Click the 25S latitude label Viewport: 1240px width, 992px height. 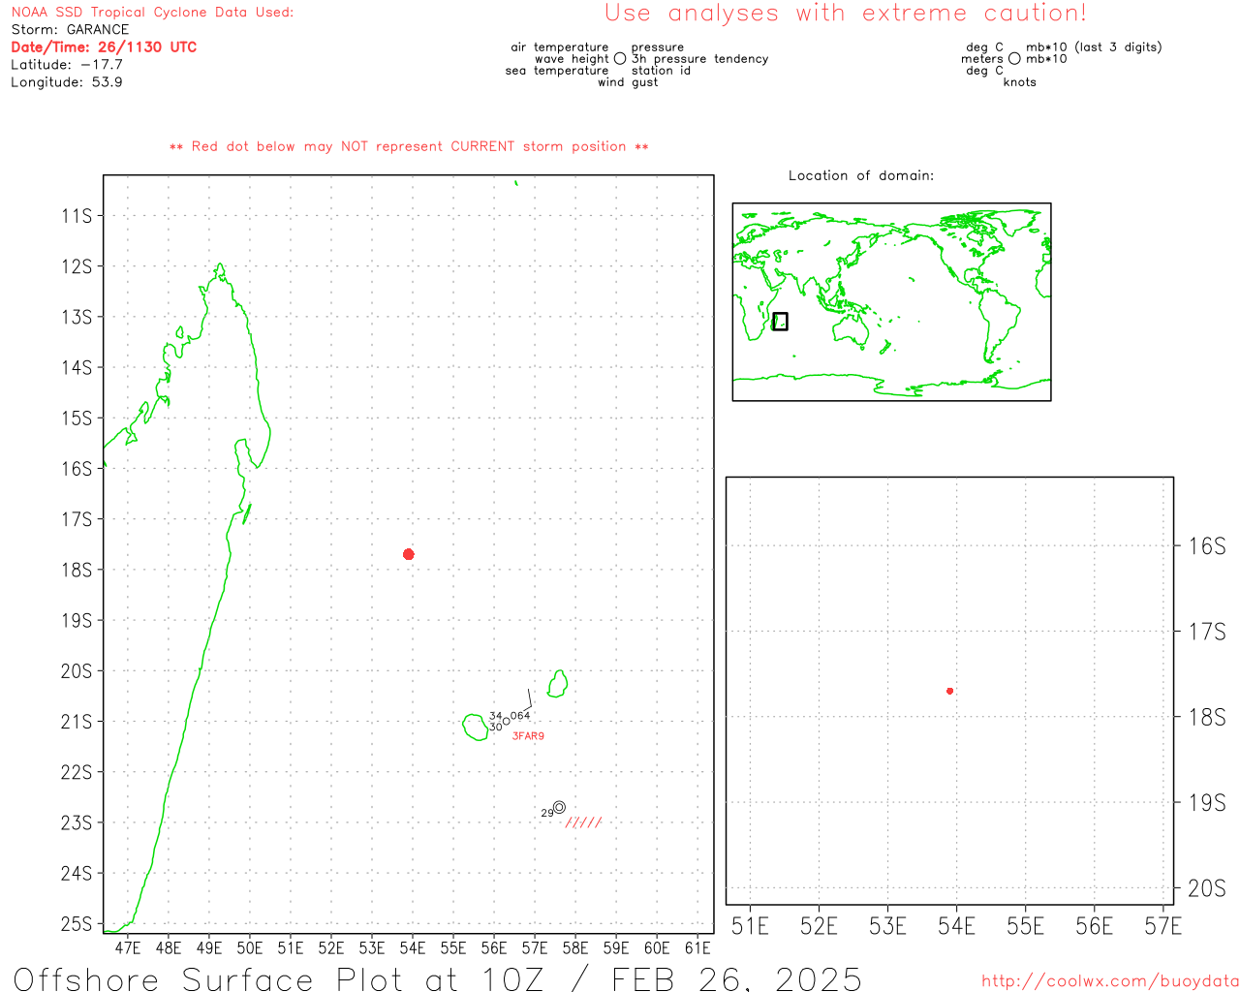77,924
